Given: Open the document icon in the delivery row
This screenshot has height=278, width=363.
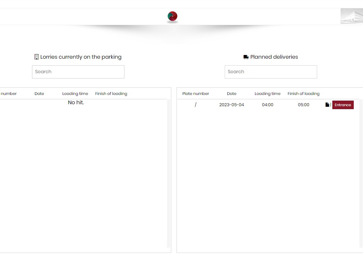Looking at the screenshot, I should pyautogui.click(x=327, y=105).
